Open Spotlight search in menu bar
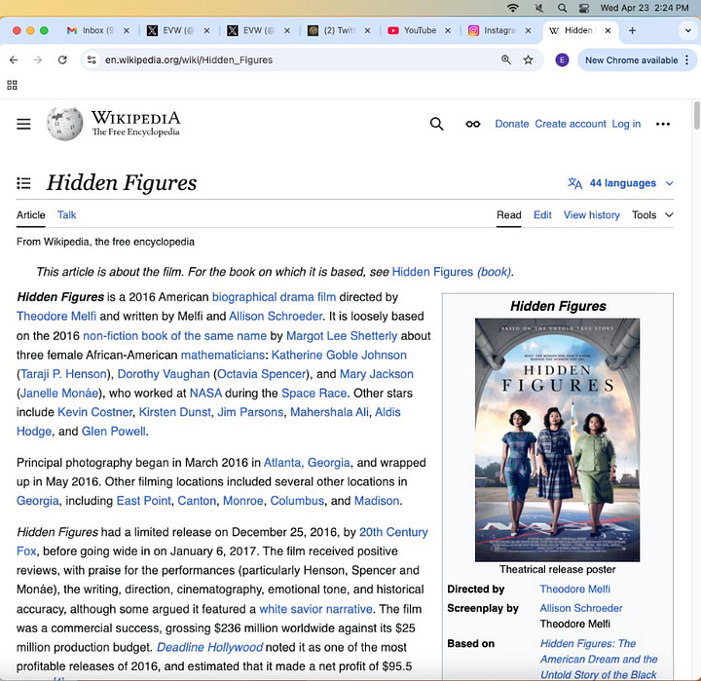 (x=563, y=8)
